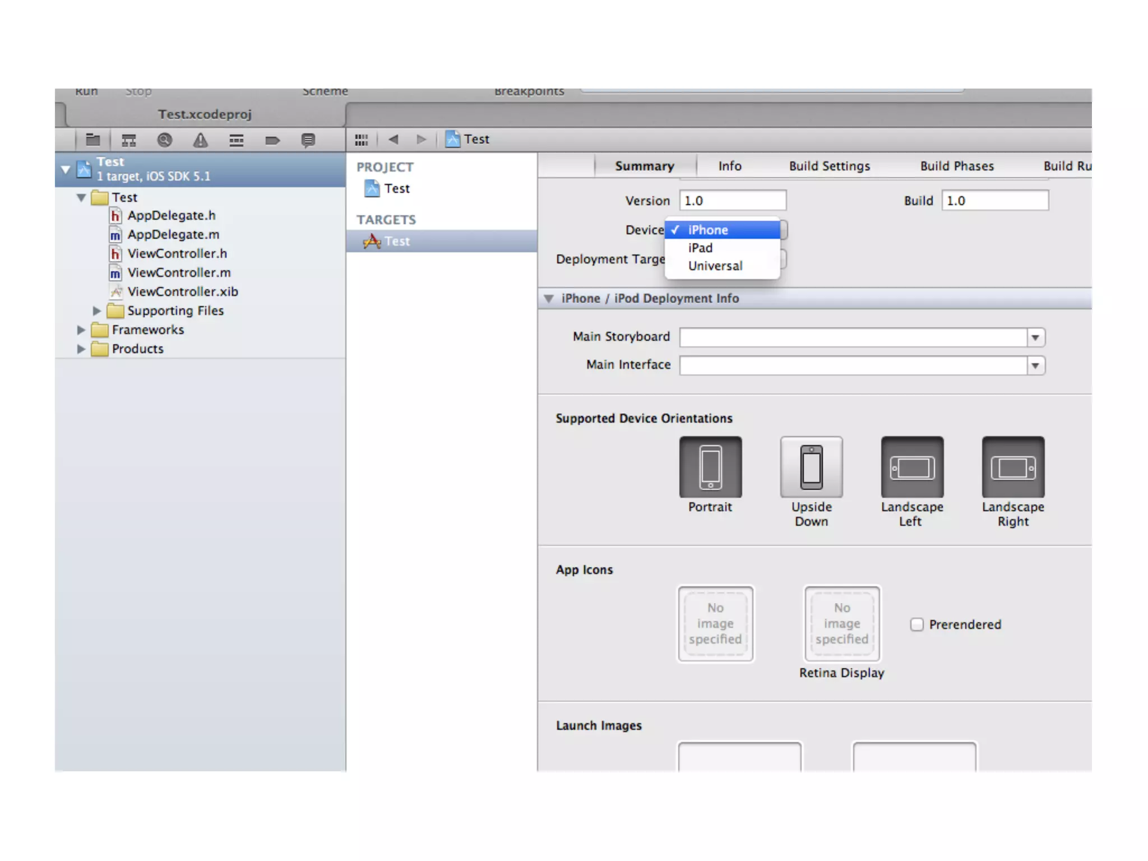Disable Landscape Left orientation
Screen dimensions: 1148x861
click(912, 467)
